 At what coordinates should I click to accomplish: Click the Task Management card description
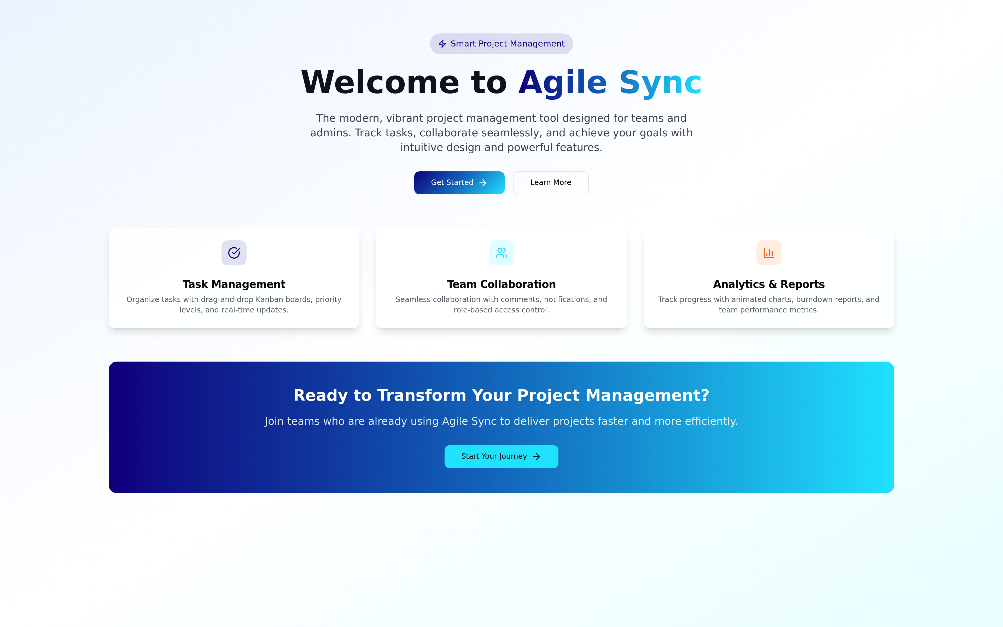[x=234, y=305]
